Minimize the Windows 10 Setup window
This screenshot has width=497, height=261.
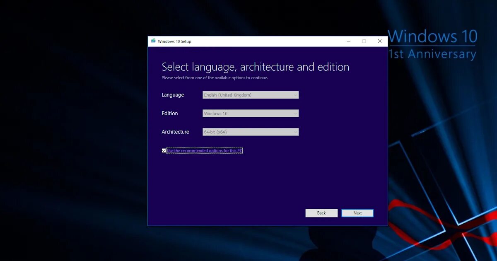pyautogui.click(x=349, y=41)
